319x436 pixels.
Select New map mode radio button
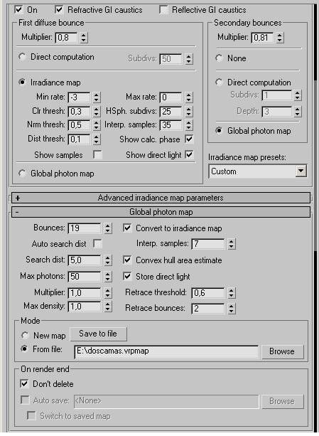coord(25,335)
